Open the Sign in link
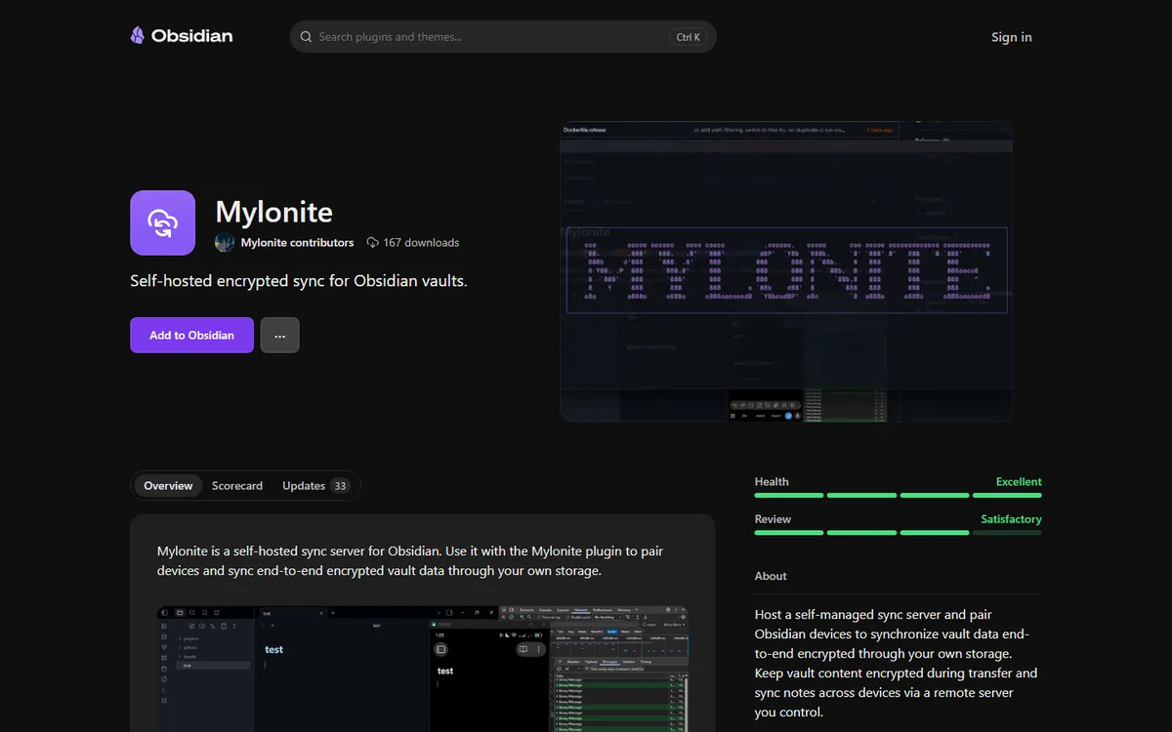 (x=1012, y=37)
